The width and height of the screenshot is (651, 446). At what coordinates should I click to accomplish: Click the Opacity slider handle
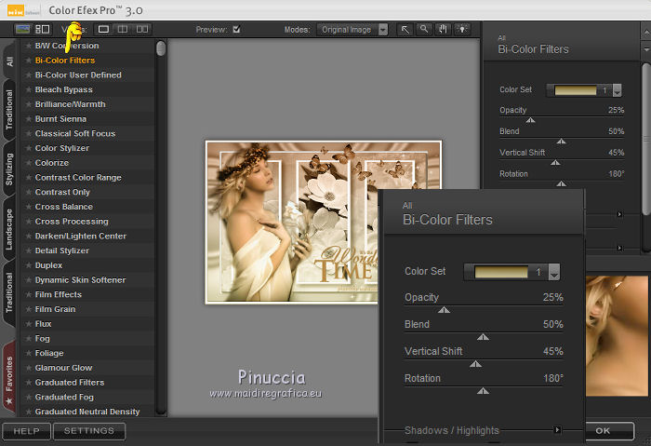tap(444, 310)
